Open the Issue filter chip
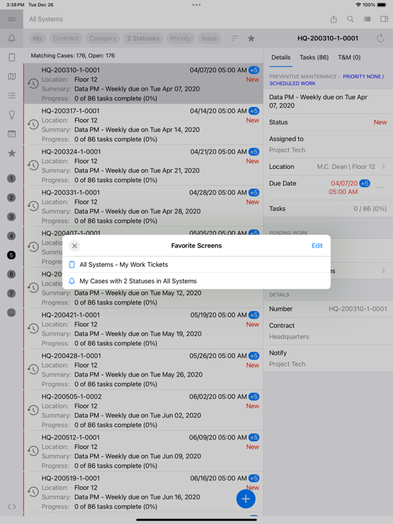Viewport: 393px width, 524px height. pos(209,38)
